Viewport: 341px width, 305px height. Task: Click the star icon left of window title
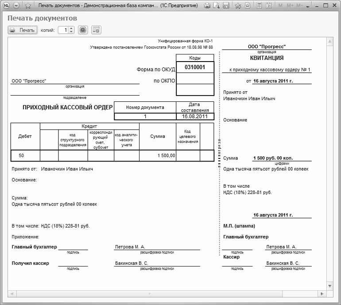pyautogui.click(x=28, y=6)
